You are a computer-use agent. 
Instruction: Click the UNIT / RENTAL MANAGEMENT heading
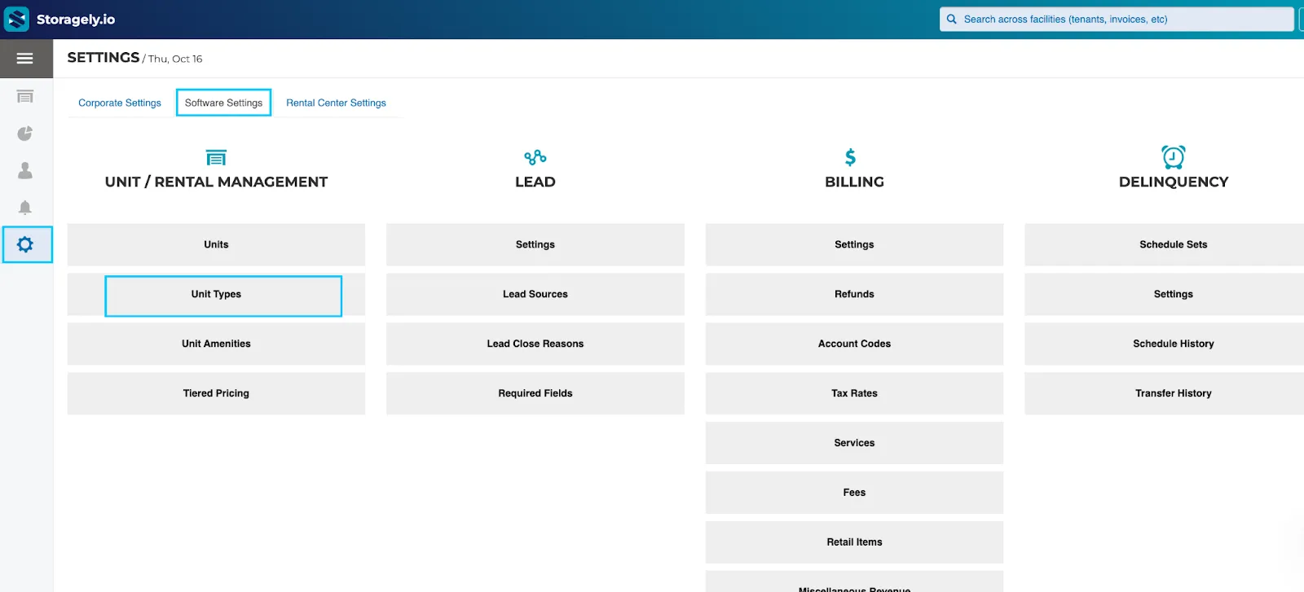(x=216, y=182)
